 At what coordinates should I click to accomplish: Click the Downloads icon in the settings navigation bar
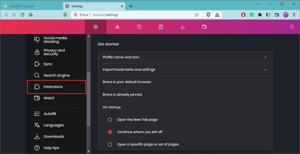tap(183, 27)
